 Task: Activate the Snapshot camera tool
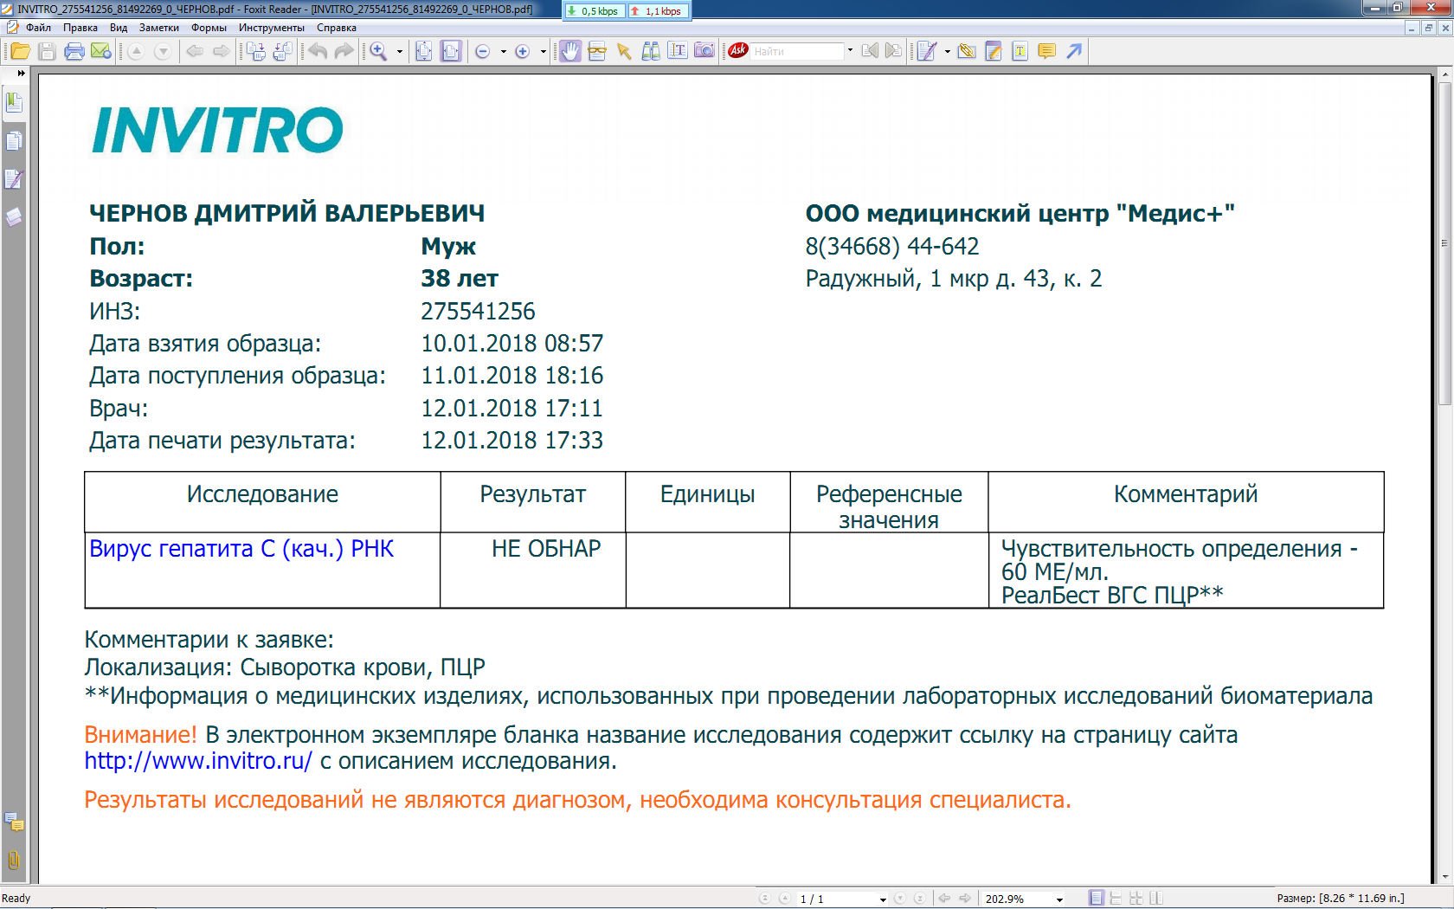(704, 51)
